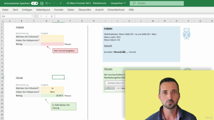214x120 pixels.
Task: Open the Datei menu
Action: tap(5, 10)
